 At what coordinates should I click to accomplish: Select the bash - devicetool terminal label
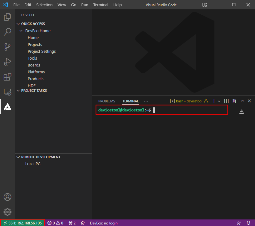point(189,101)
